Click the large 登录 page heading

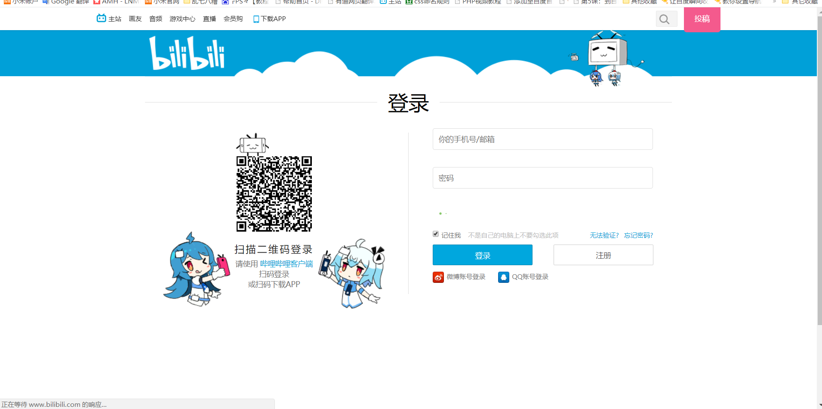(x=408, y=103)
